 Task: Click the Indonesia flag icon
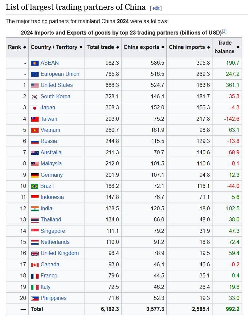35,197
